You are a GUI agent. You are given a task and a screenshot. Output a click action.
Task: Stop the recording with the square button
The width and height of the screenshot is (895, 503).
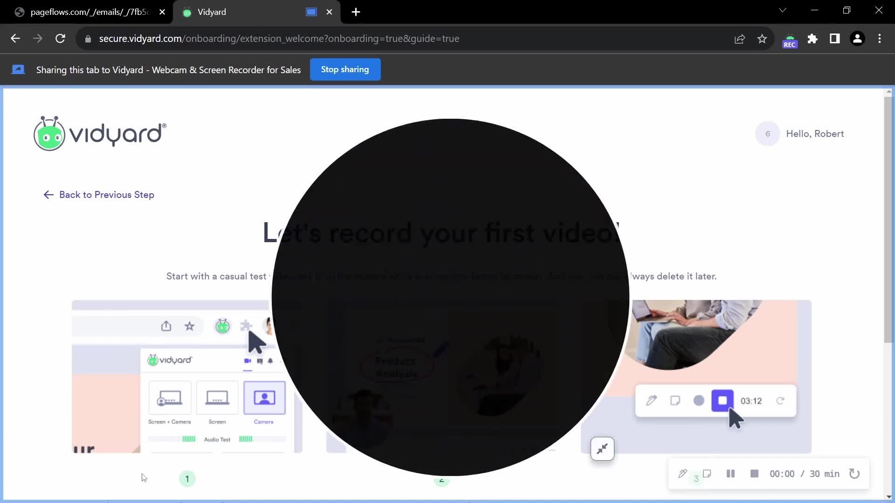pyautogui.click(x=754, y=474)
